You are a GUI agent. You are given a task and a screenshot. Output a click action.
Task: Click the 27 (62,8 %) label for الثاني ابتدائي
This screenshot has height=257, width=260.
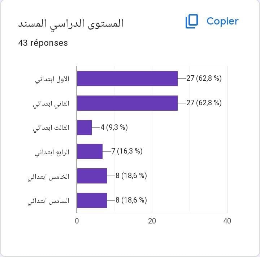point(204,103)
